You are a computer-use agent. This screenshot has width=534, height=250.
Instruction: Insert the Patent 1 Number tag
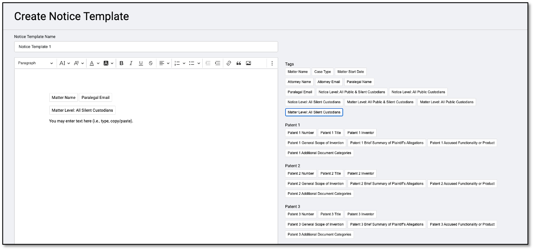(301, 133)
